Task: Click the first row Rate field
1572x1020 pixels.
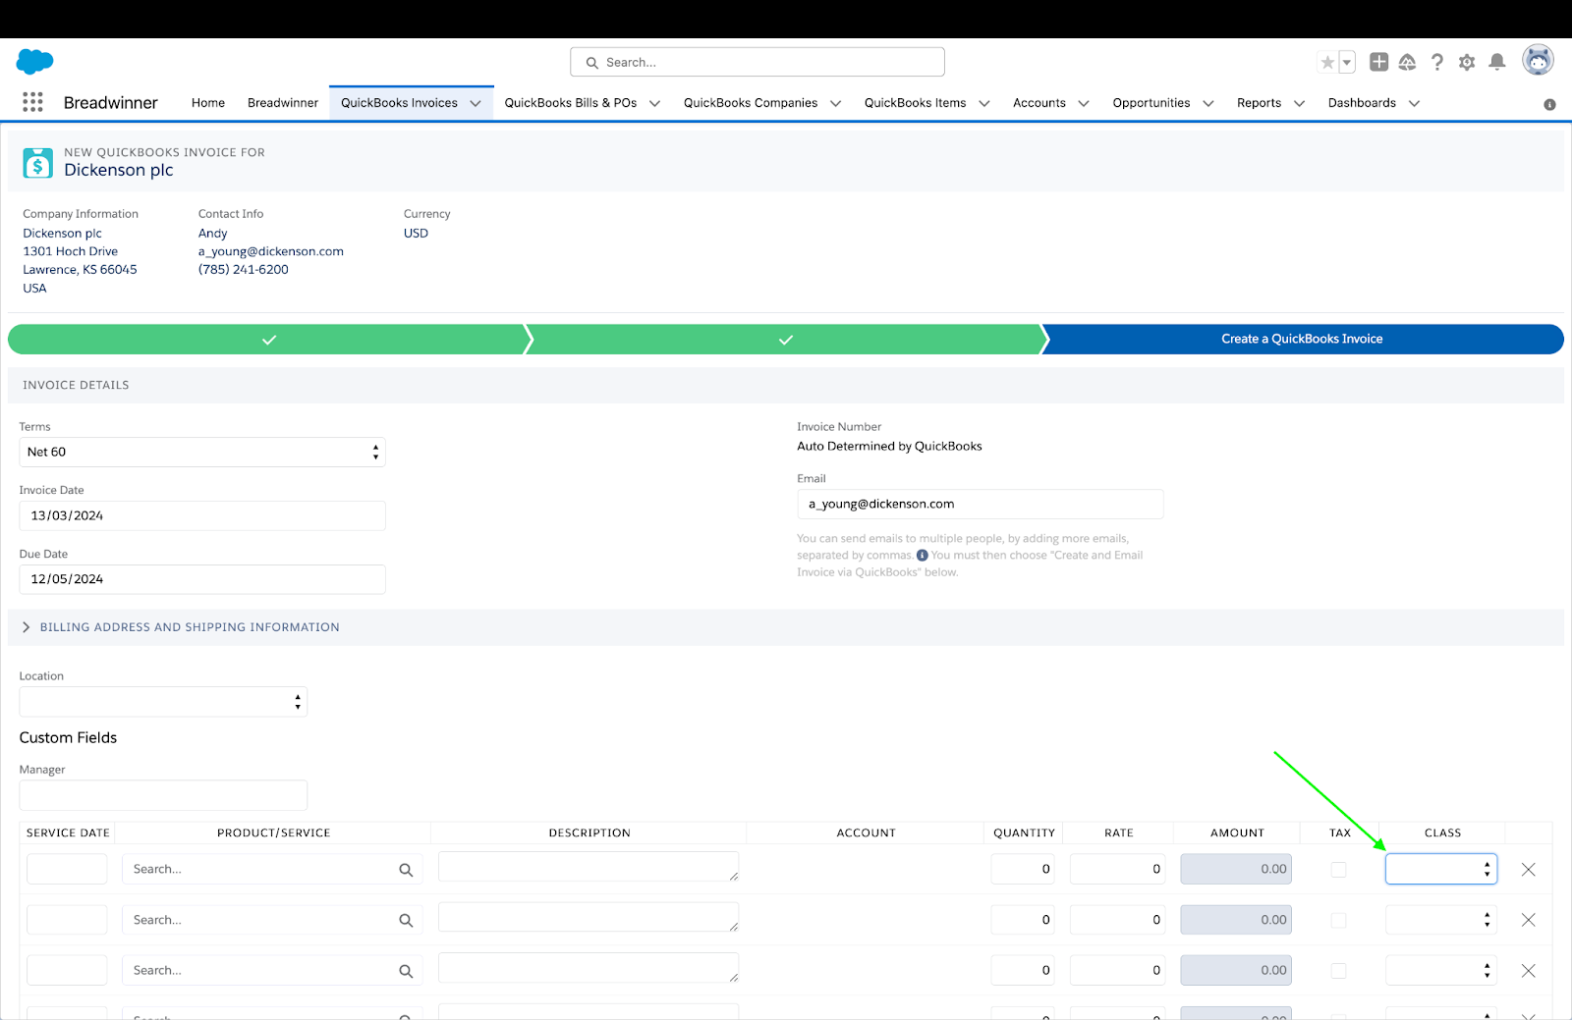Action: [x=1118, y=869]
